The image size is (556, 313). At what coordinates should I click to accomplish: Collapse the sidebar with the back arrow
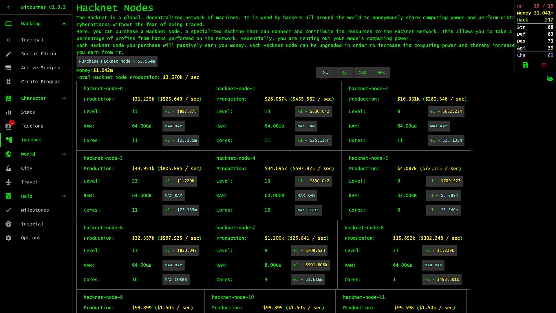click(x=8, y=7)
